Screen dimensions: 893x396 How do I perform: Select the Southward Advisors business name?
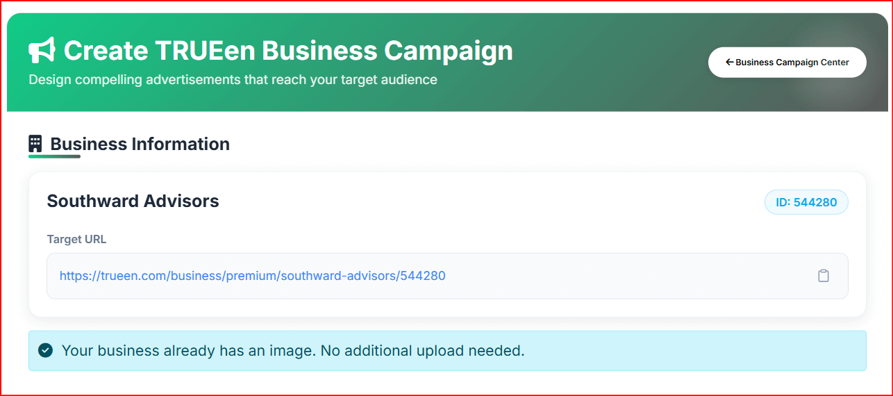tap(133, 201)
